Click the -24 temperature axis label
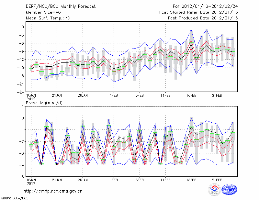Screen dimensions: 259x200 click(20, 92)
